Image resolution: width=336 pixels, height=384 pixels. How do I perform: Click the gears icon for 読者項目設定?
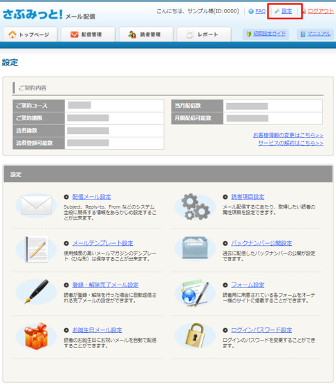point(196,207)
